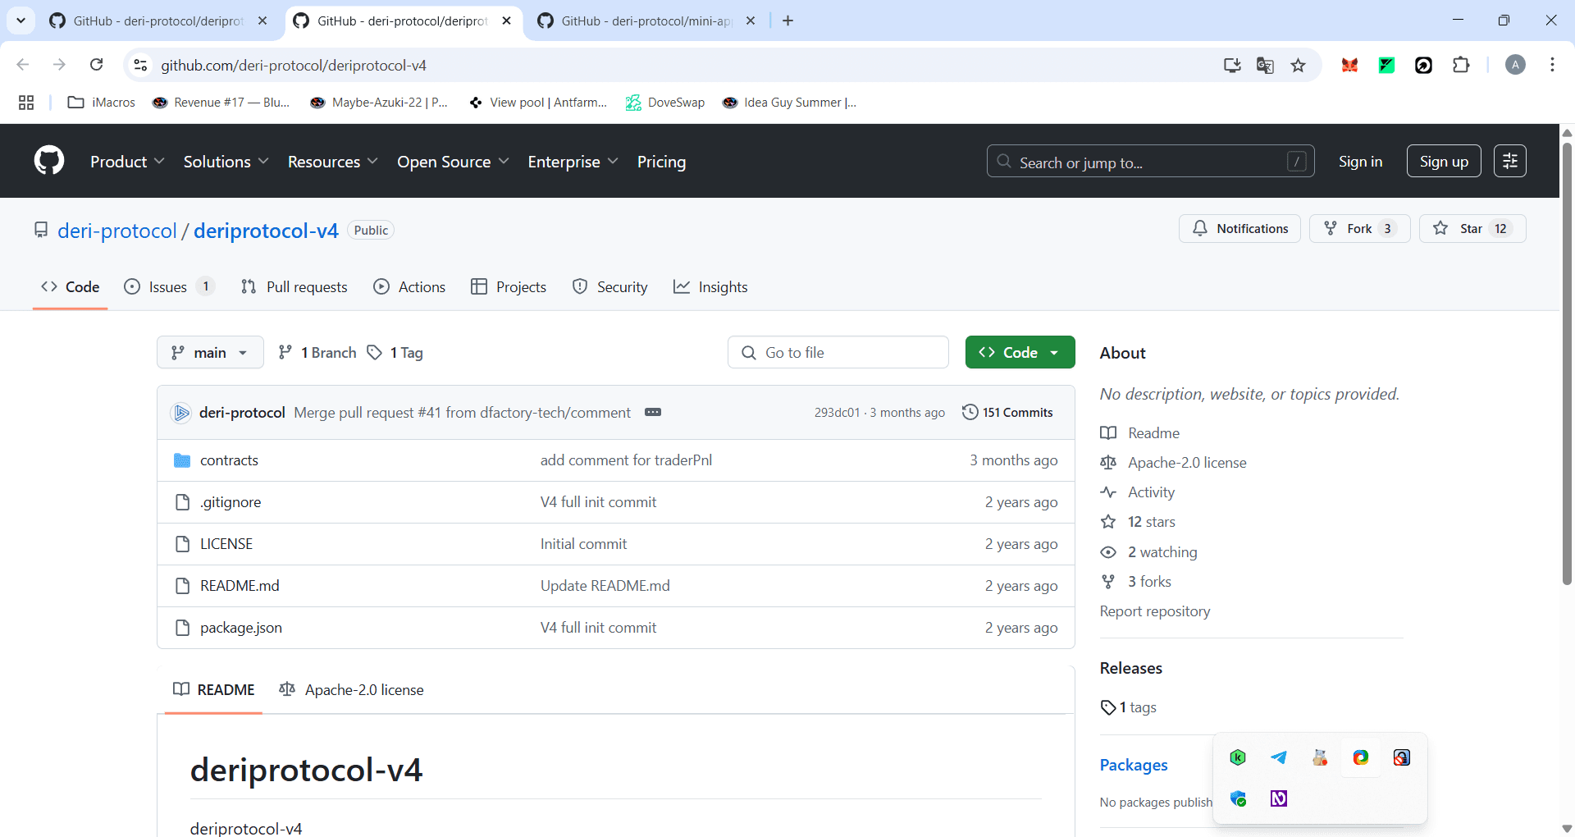Expand the Open Source menu

453,162
